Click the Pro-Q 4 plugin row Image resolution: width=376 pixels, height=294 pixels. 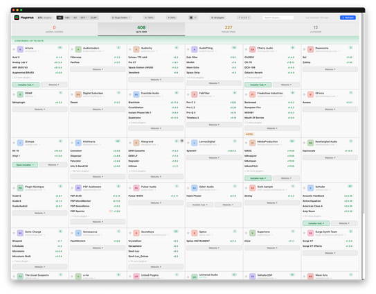coord(214,112)
